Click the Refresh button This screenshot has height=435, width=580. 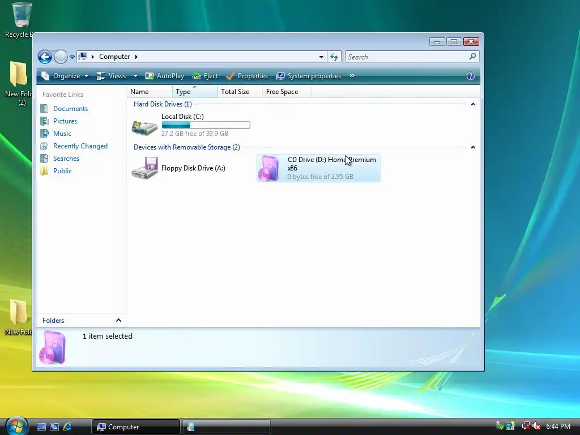334,57
